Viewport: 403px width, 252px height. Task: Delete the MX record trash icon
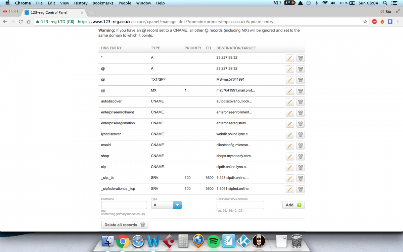click(x=301, y=91)
